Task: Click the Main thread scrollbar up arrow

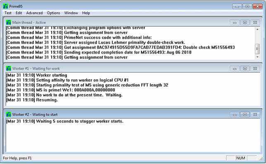Action: click(257, 29)
